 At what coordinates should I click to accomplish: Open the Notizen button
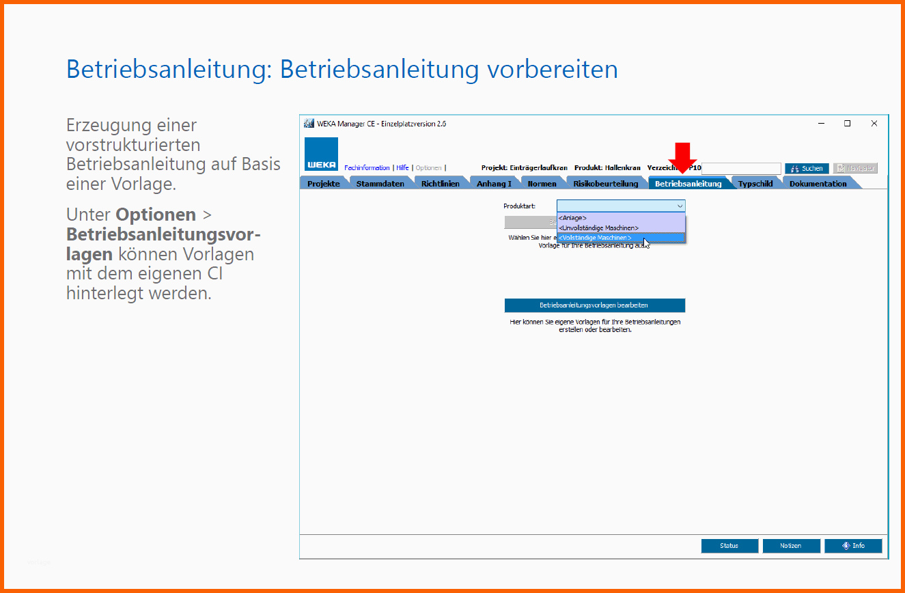point(791,546)
